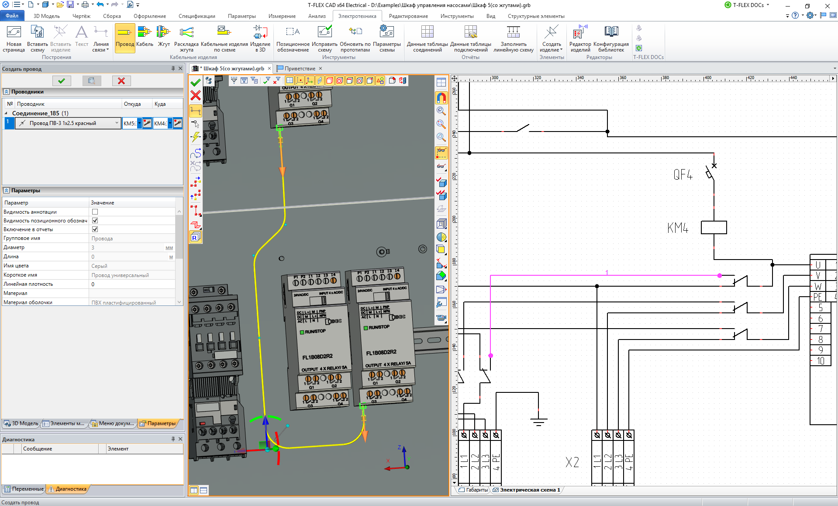The image size is (838, 506).
Task: Select the Провод (wire) ribbon tool
Action: (x=125, y=38)
